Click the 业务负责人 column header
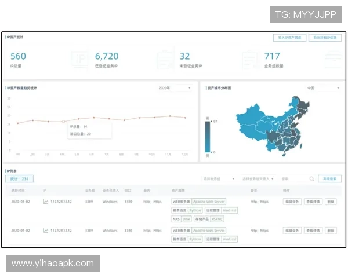This screenshot has height=278, width=348. click(x=111, y=191)
